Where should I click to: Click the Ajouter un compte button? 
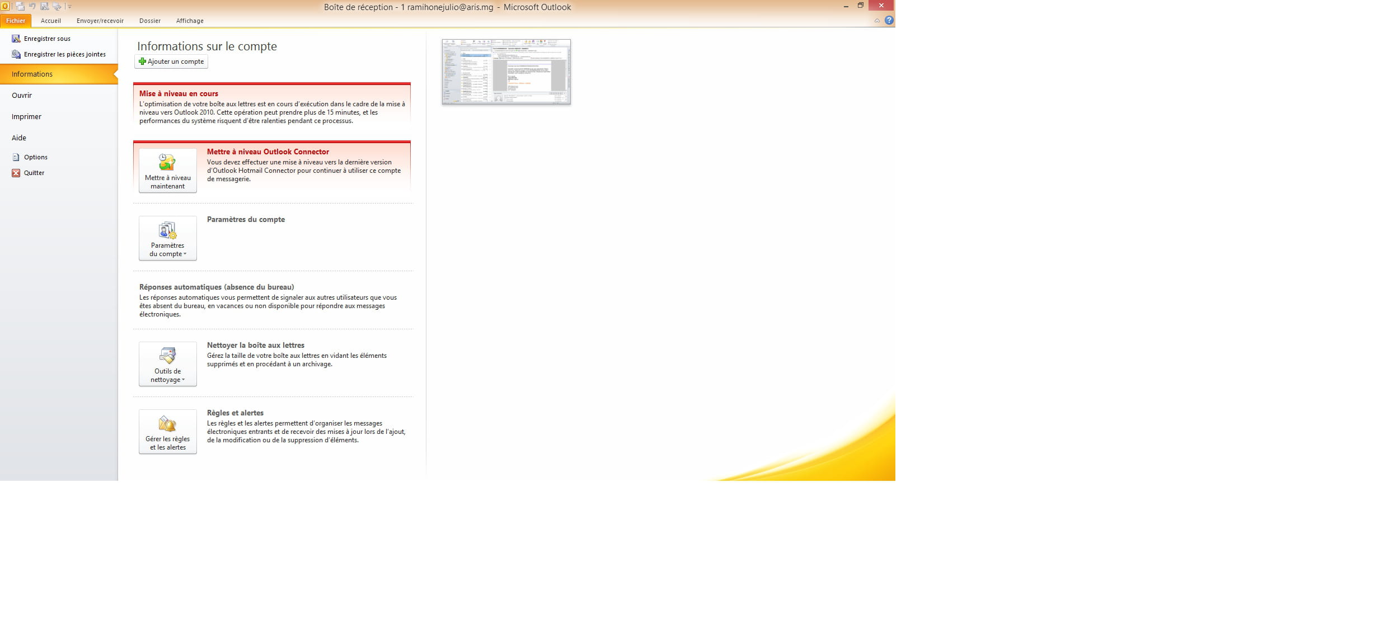coord(171,62)
